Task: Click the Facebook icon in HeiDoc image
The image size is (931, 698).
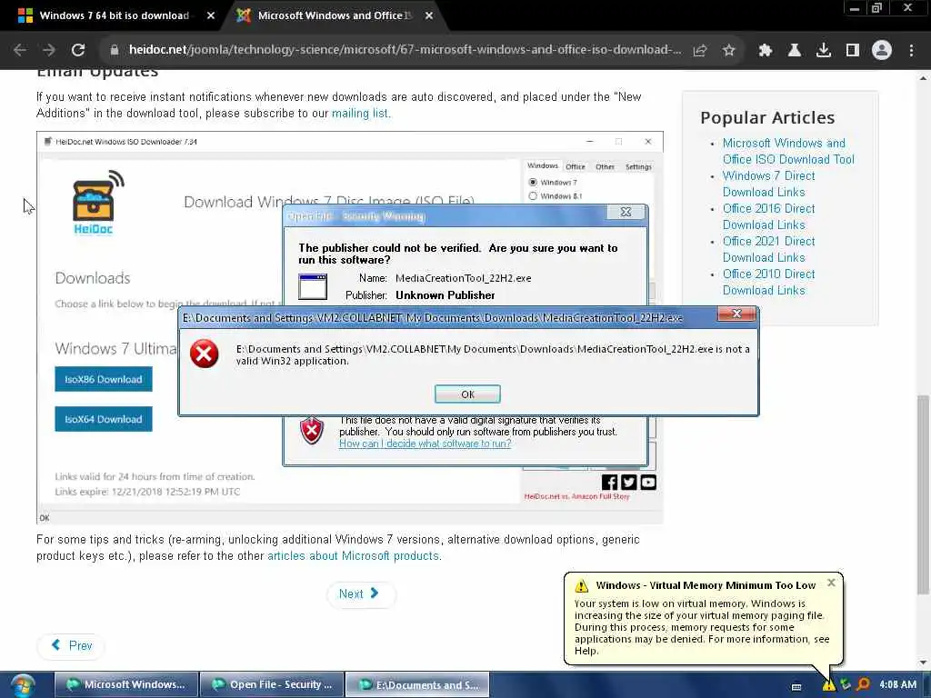Action: pyautogui.click(x=609, y=482)
